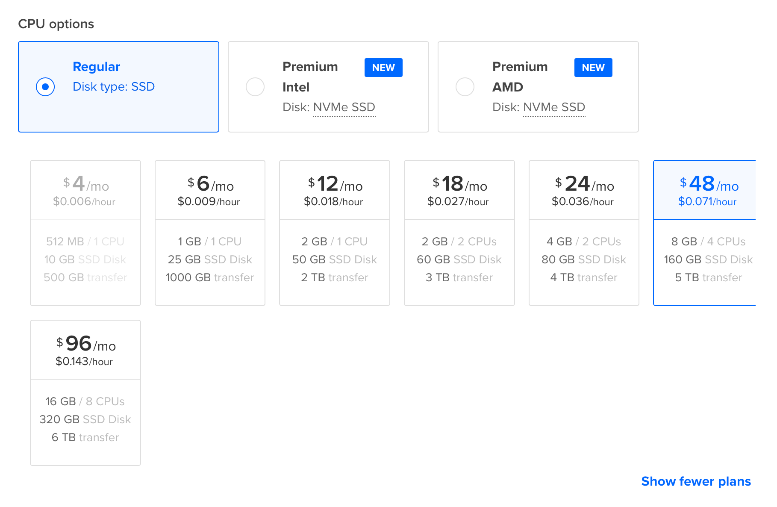This screenshot has width=777, height=507.
Task: Click the disabled $4/mo plan card
Action: pyautogui.click(x=85, y=233)
